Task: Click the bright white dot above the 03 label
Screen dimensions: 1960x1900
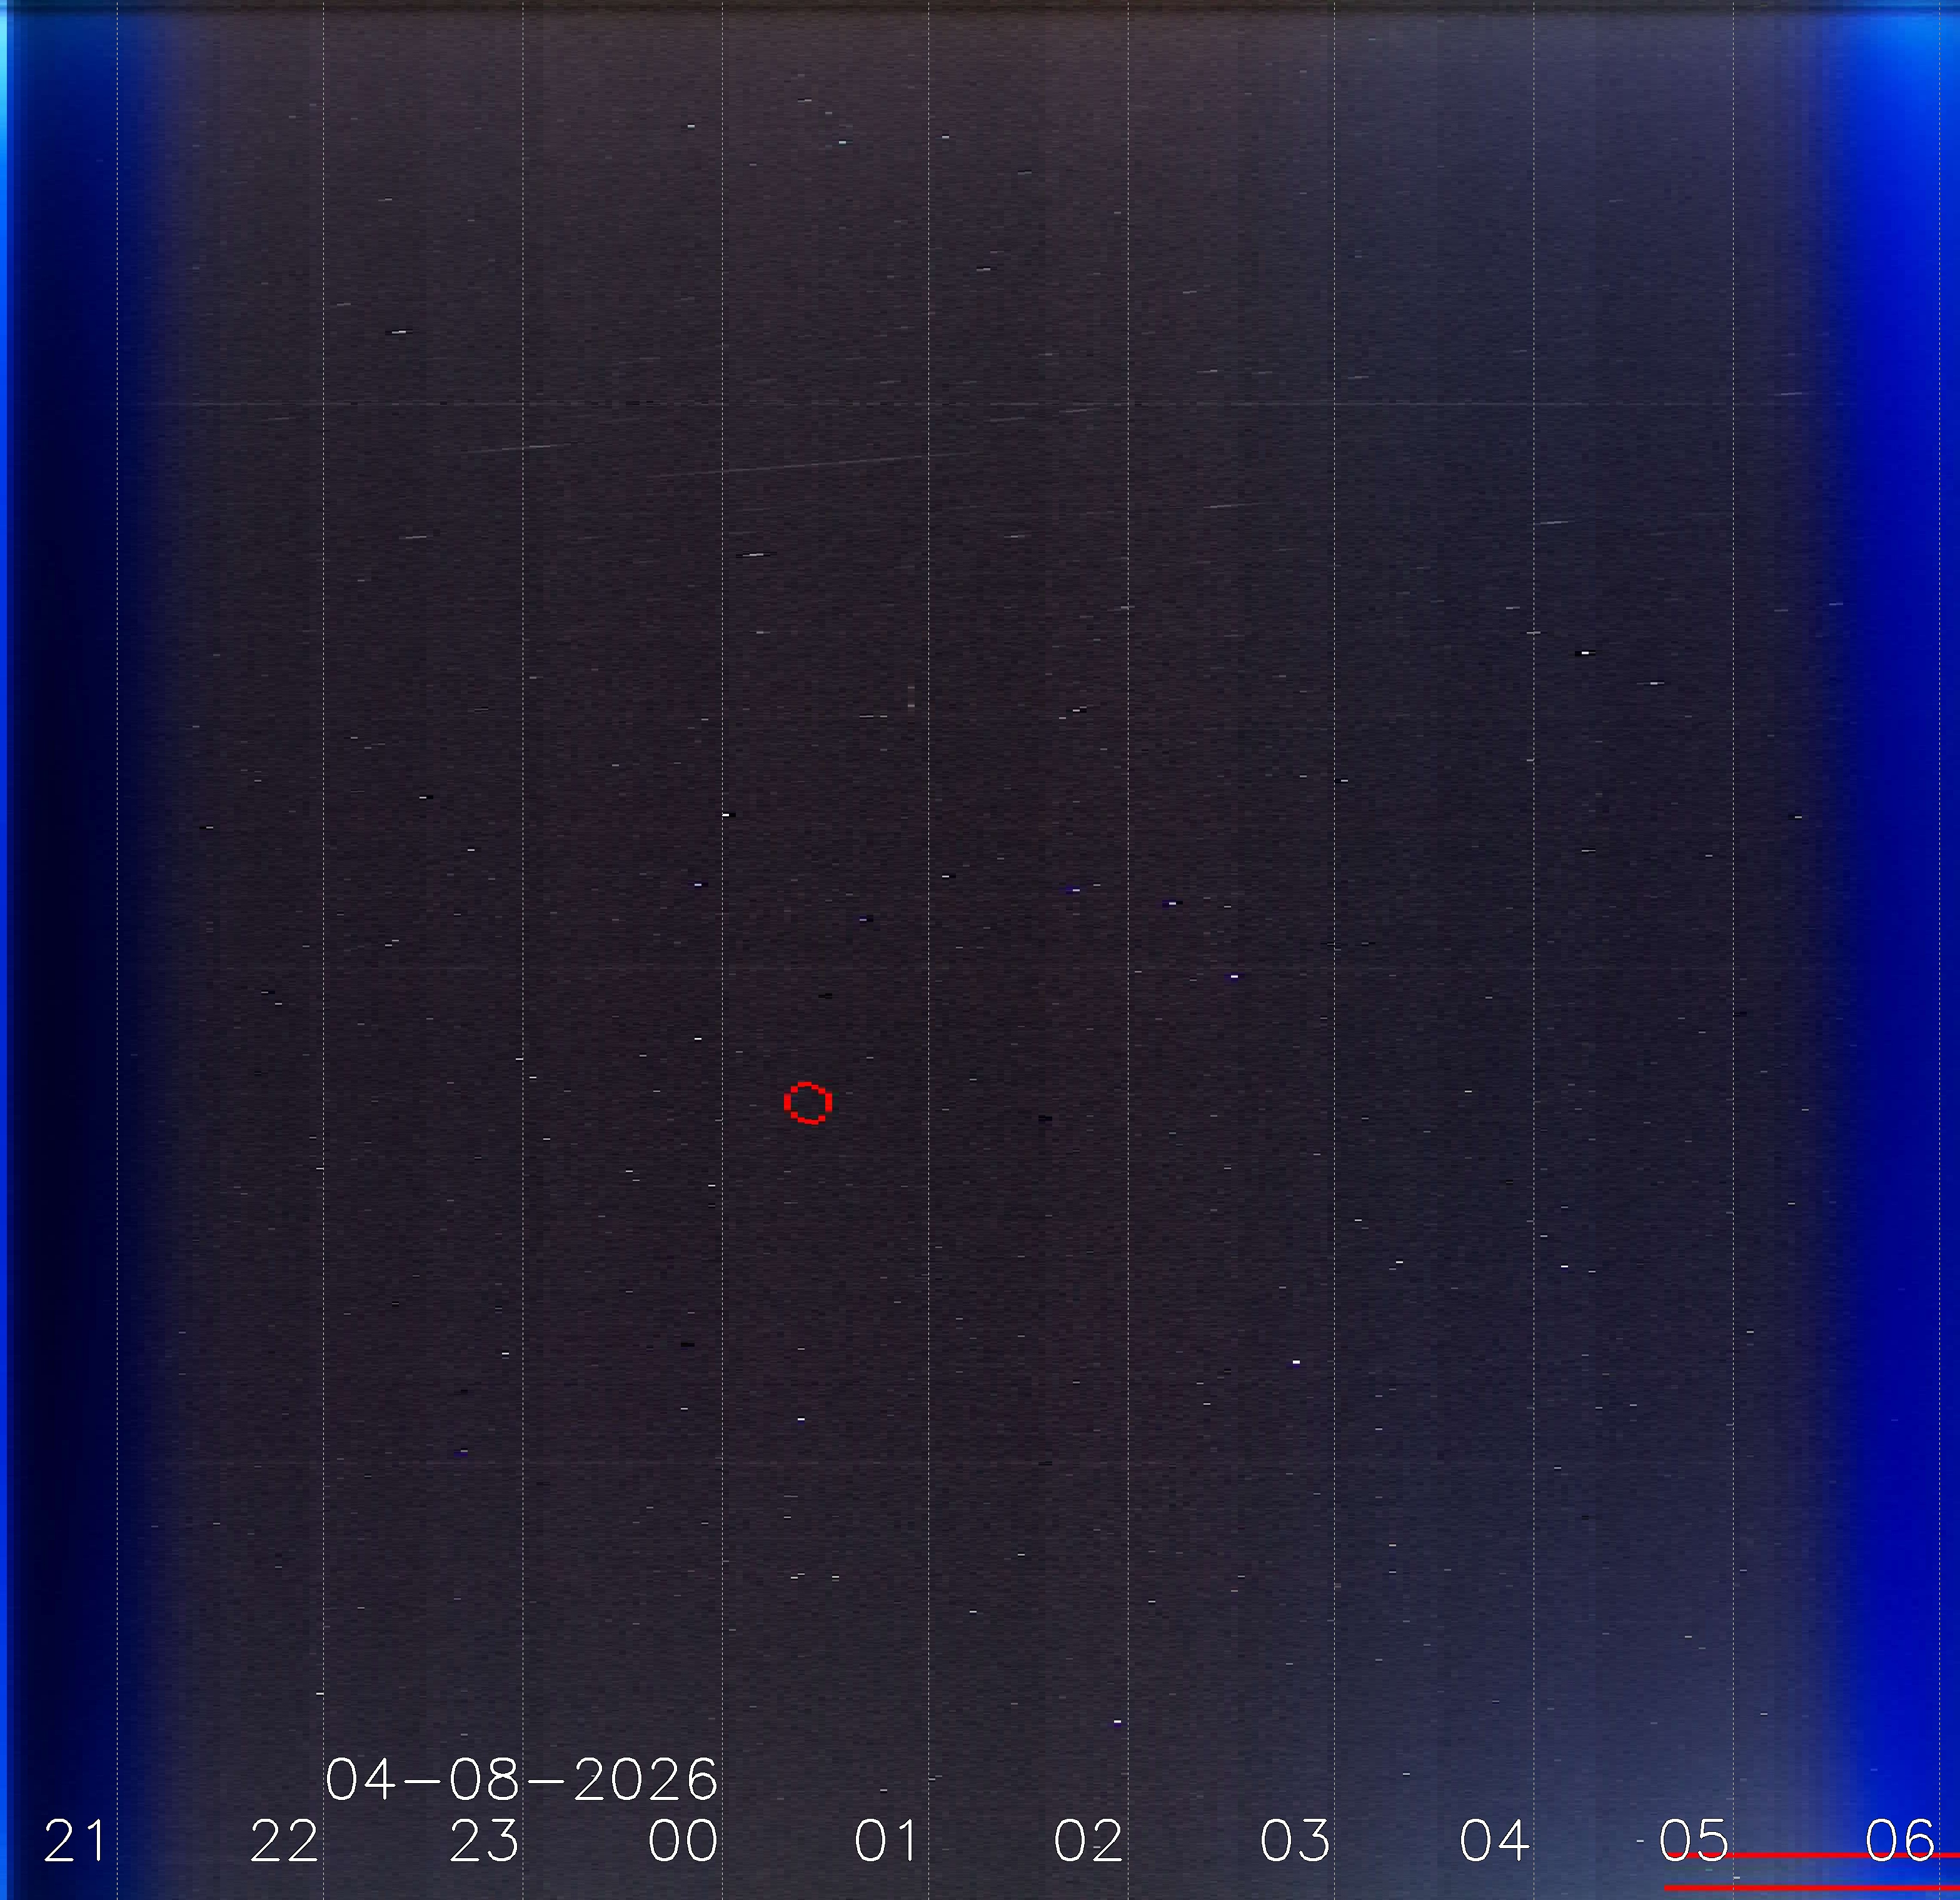Action: 1296,1362
